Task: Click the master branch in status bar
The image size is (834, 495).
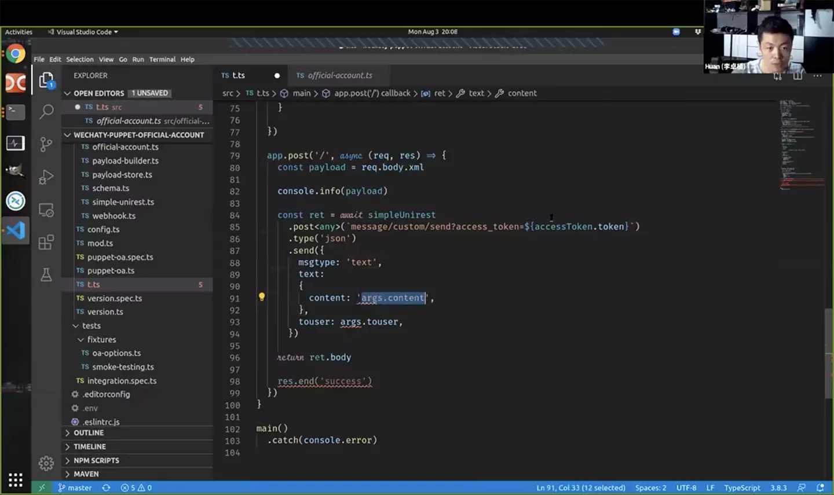Action: (x=75, y=488)
